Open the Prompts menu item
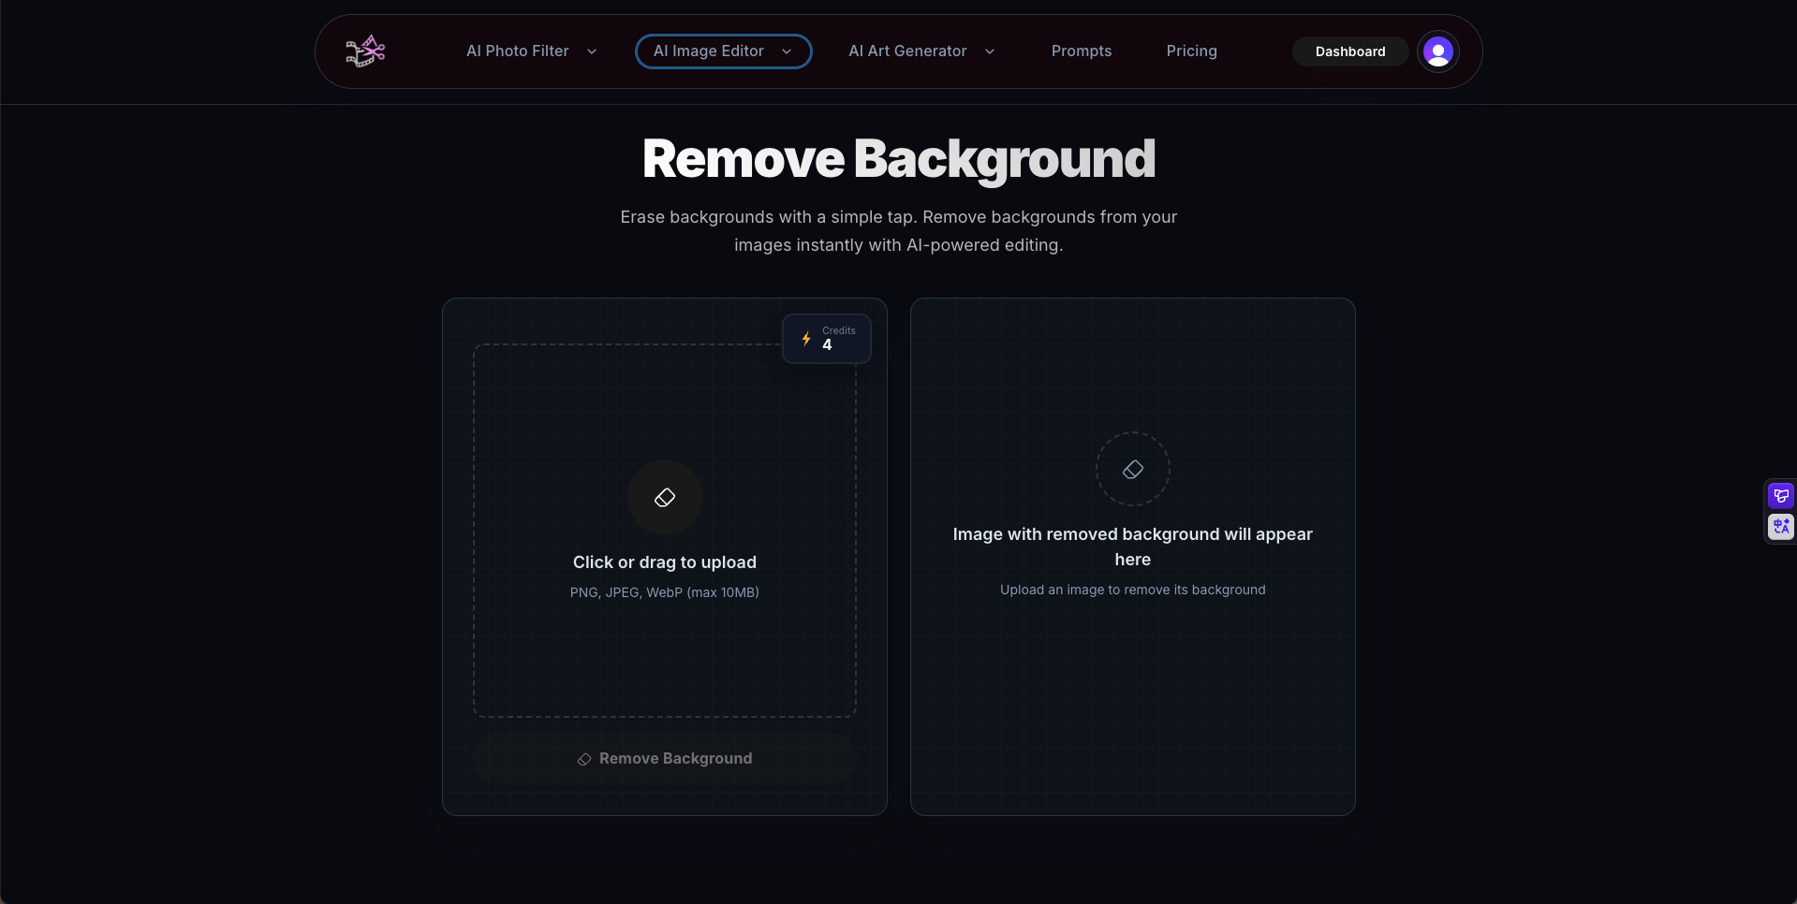1797x904 pixels. click(1082, 51)
